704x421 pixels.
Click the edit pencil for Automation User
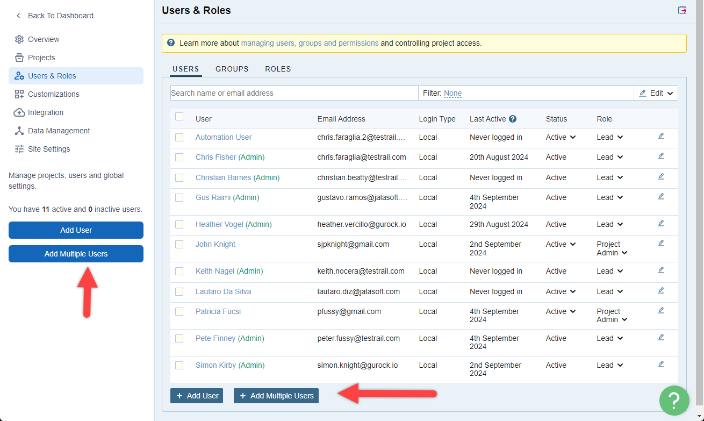coord(661,137)
